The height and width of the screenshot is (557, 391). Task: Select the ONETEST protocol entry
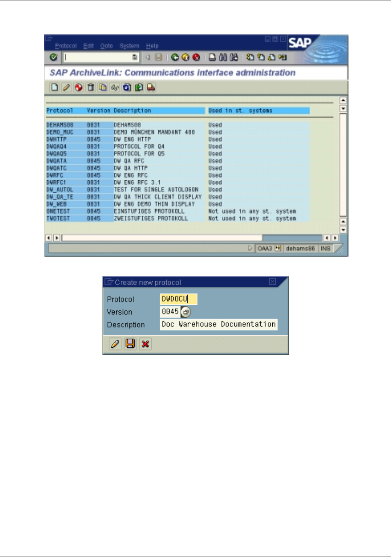(58, 211)
